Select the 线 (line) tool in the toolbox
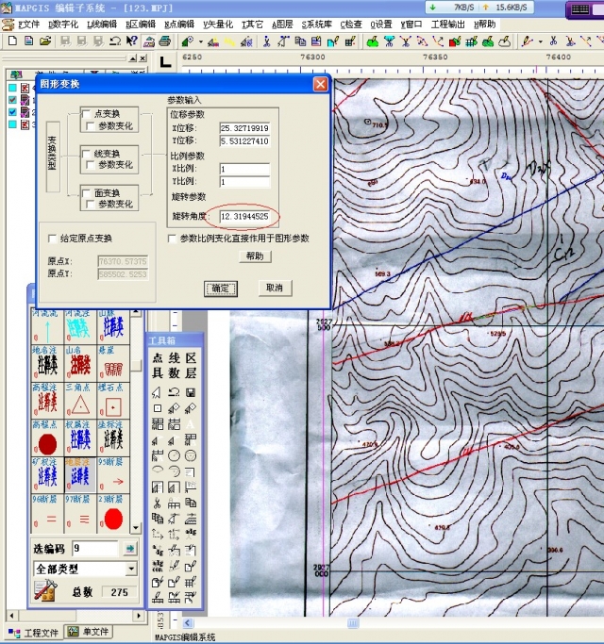This screenshot has width=604, height=644. coord(174,358)
